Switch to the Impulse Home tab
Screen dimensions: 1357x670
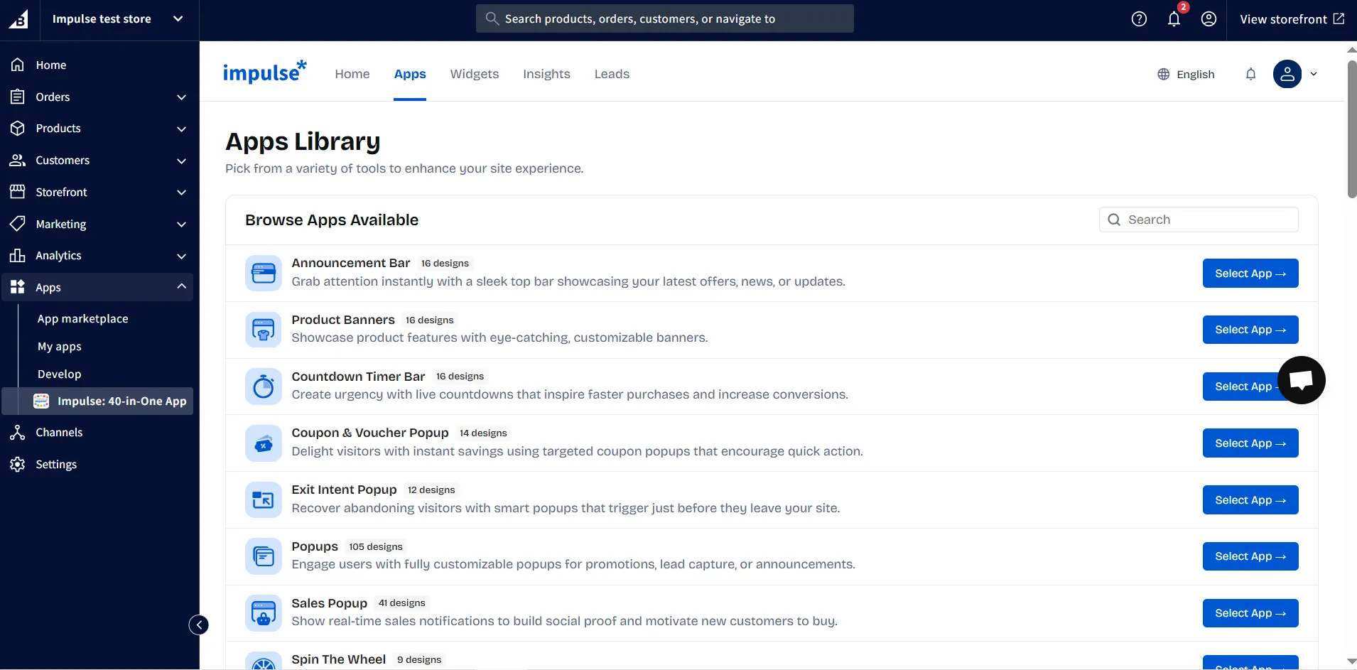pyautogui.click(x=352, y=74)
